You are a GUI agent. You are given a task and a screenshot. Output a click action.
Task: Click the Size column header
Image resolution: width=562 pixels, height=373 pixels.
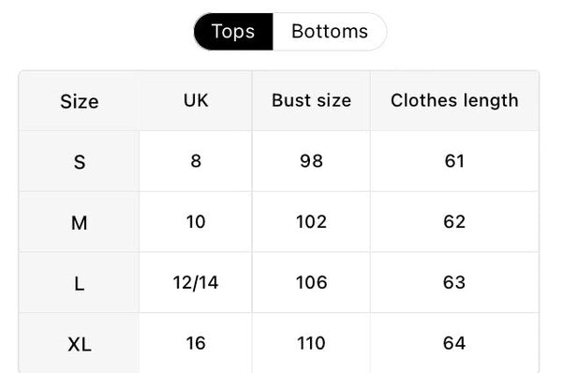tap(80, 101)
